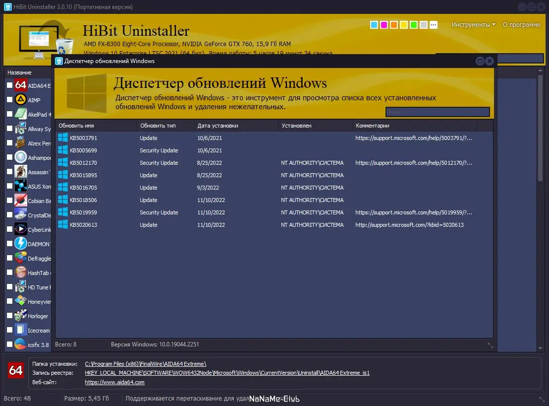
Task: Select the magenta color theme swatch
Action: 384,25
